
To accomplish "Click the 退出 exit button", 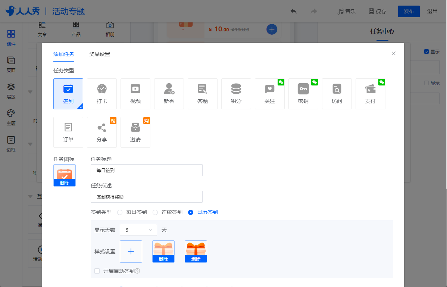I will [432, 12].
